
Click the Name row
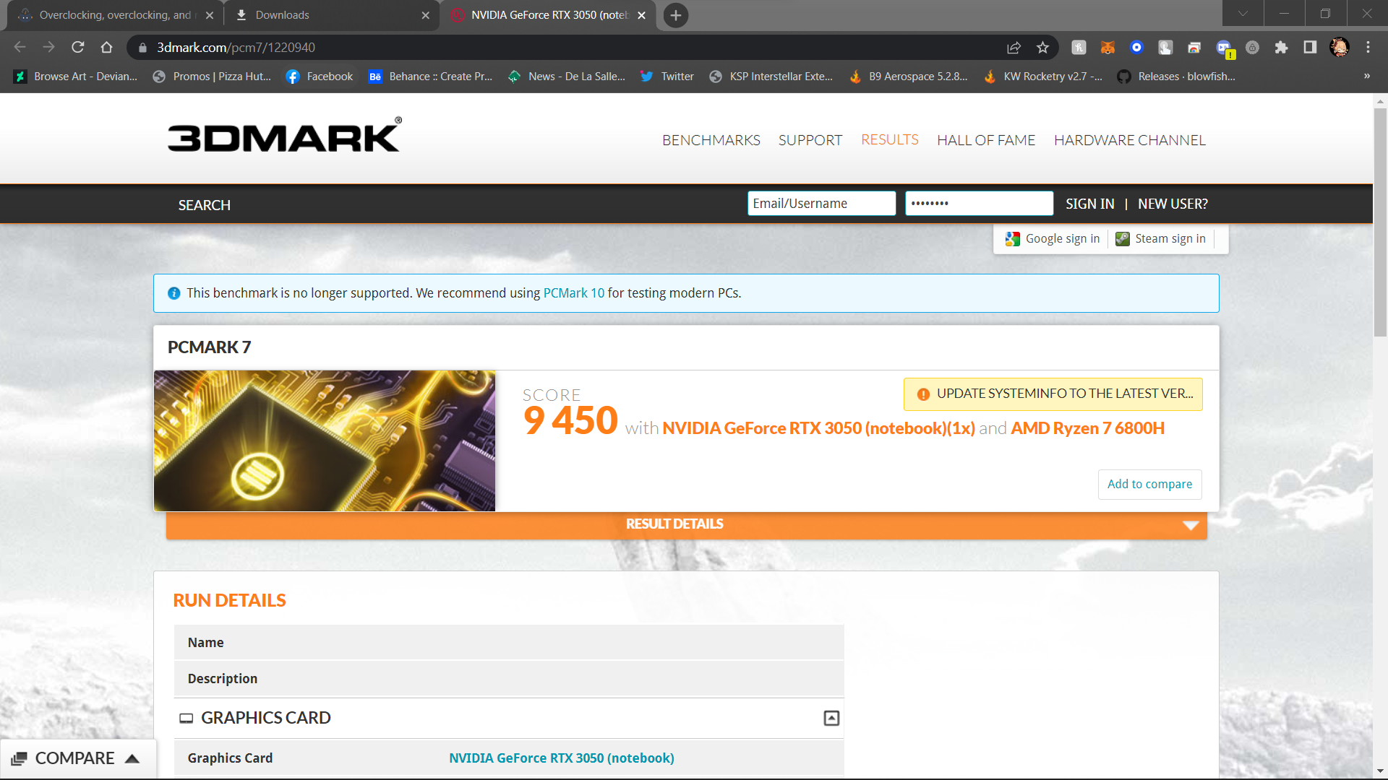pos(509,643)
